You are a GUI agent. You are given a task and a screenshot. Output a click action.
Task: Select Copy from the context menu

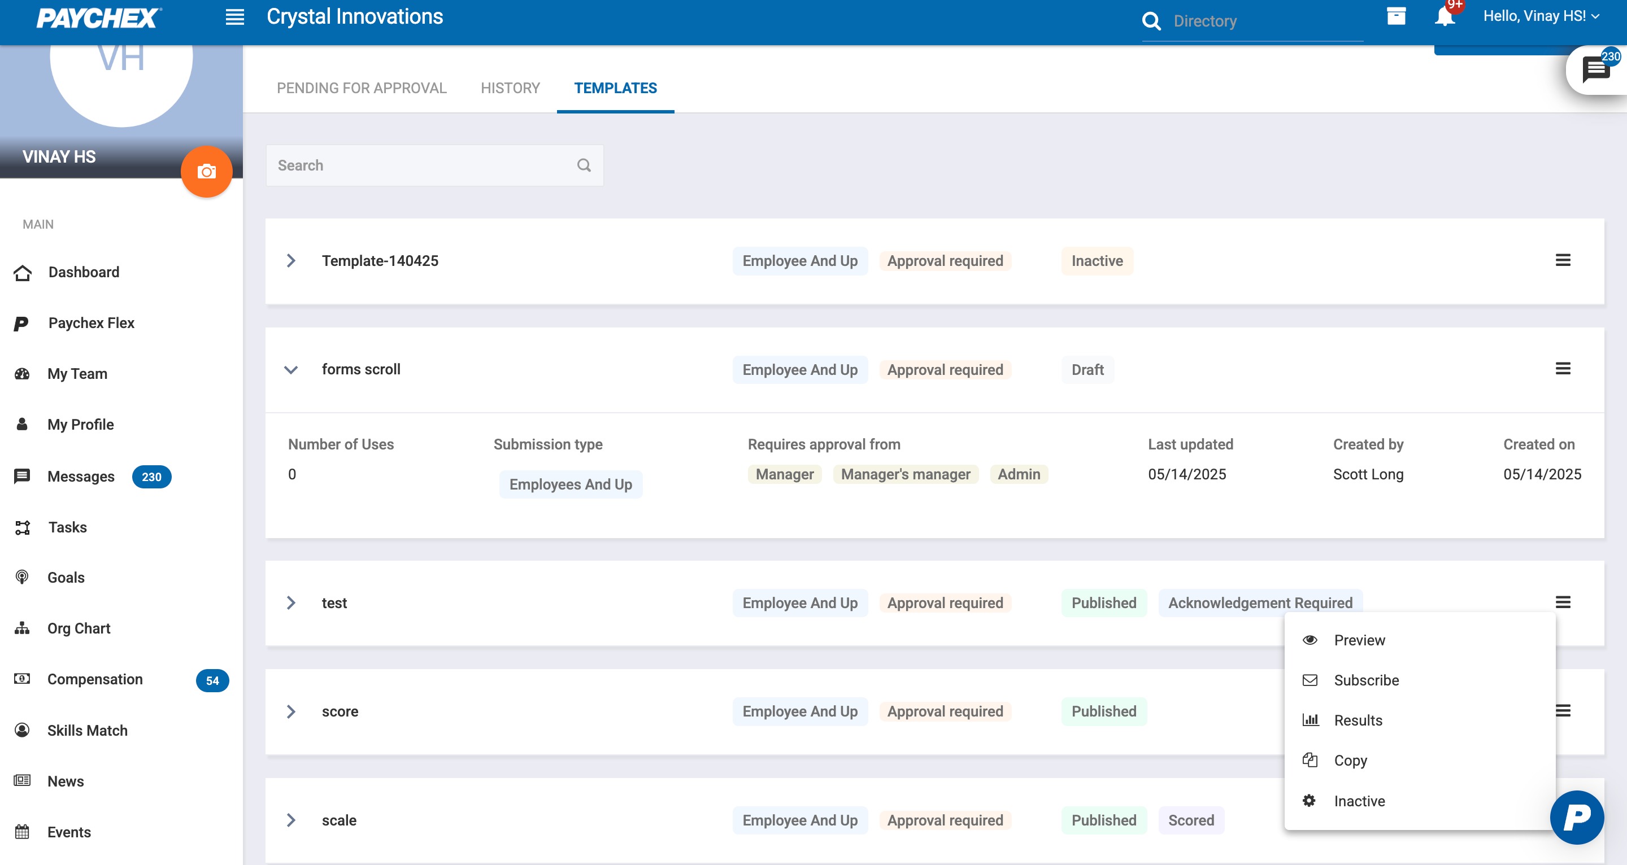click(x=1350, y=761)
